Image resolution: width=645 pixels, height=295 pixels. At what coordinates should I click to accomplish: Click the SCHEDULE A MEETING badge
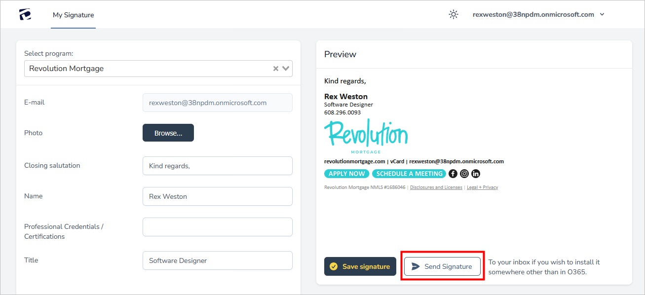(x=410, y=174)
